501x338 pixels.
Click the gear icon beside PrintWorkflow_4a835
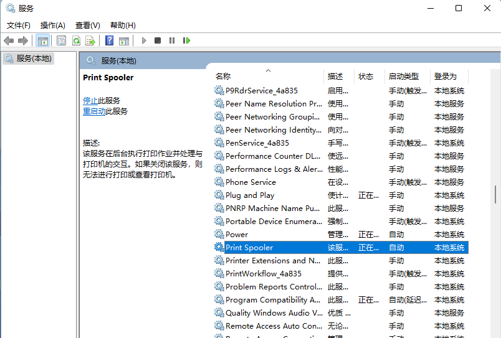219,273
